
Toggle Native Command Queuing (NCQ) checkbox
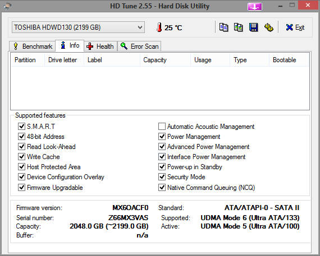(162, 187)
